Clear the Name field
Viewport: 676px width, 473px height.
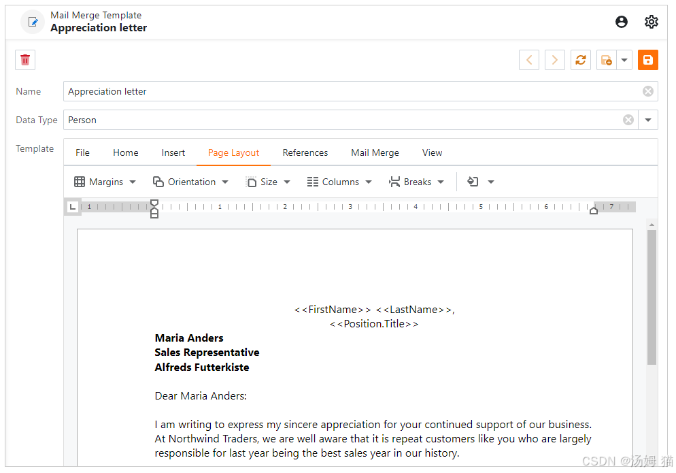pos(647,91)
